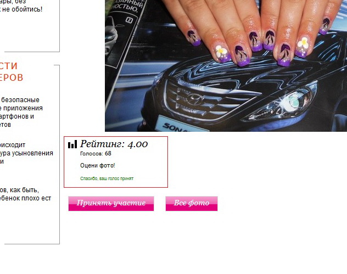The height and width of the screenshot is (274, 347).
Task: Open the sidebar article about безопасные приложения
Action: [21, 112]
